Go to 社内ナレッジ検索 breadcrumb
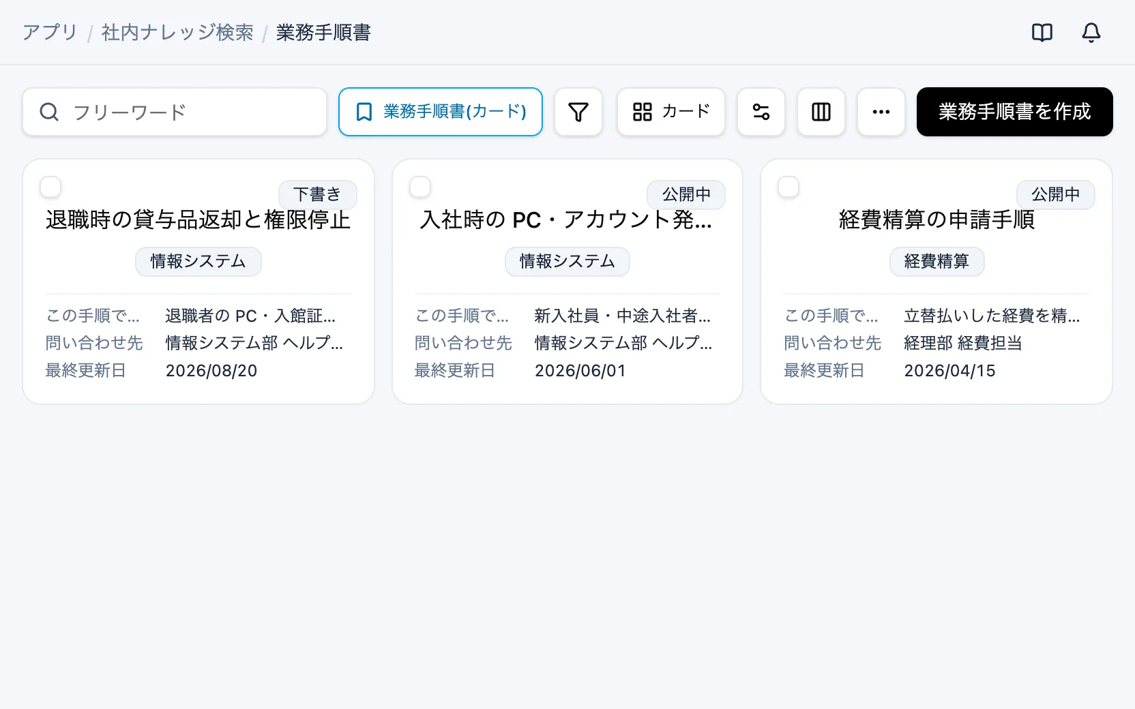Viewport: 1135px width, 709px height. coord(177,33)
